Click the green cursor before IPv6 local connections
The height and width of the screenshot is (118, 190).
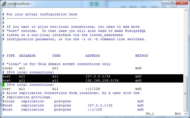pos(3,85)
